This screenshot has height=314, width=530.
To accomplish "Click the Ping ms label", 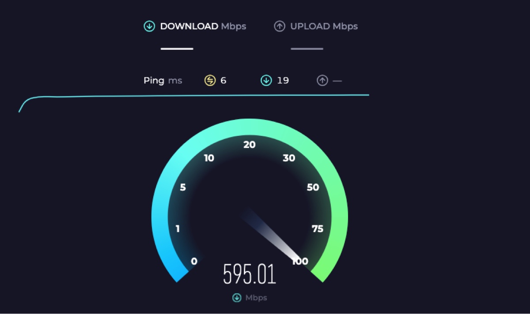I will [x=163, y=81].
